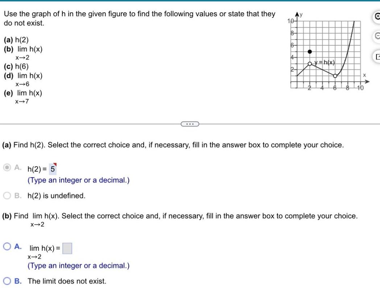This screenshot has height=288, width=380.
Task: Click the zoom in icon beside the graph
Action: click(x=377, y=16)
